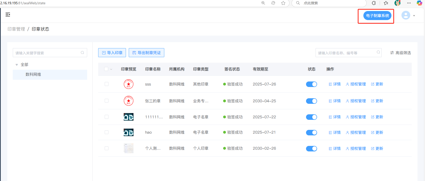Viewport: 425px width, 181px height.
Task: Click the 签名状态 column header
Action: click(x=232, y=69)
